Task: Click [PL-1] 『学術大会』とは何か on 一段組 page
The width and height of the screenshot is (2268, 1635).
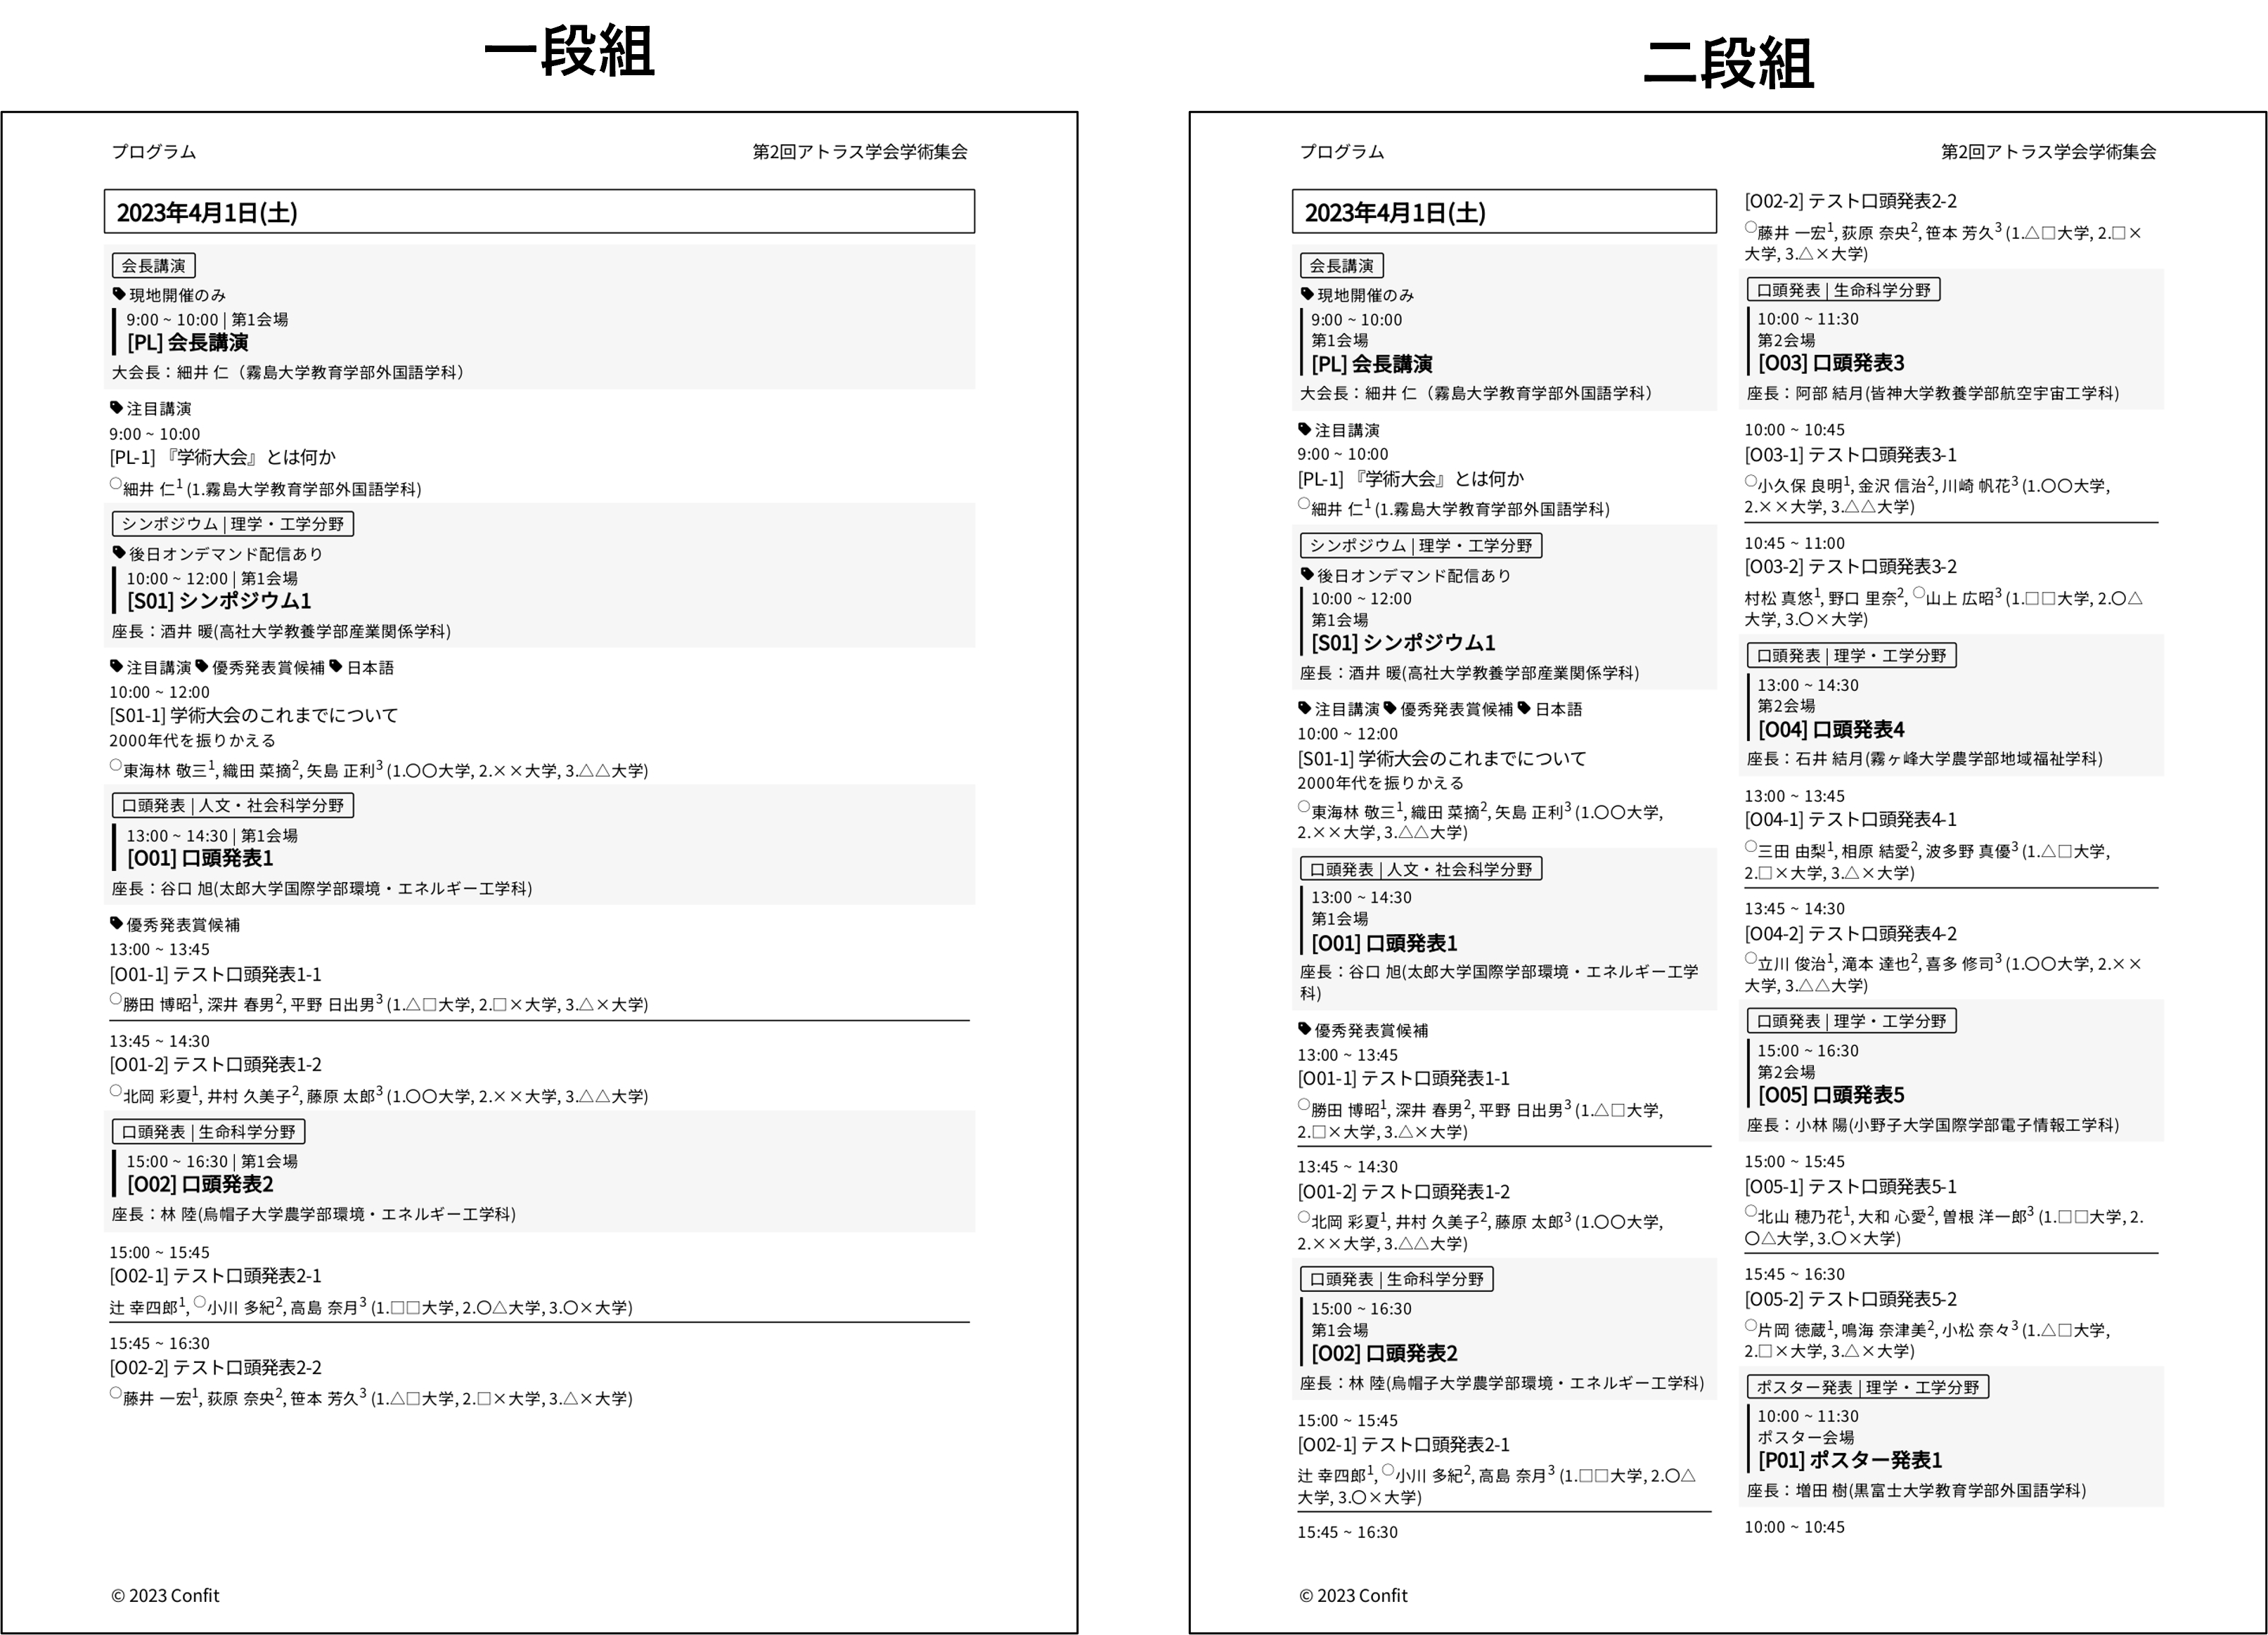Action: coord(222,457)
